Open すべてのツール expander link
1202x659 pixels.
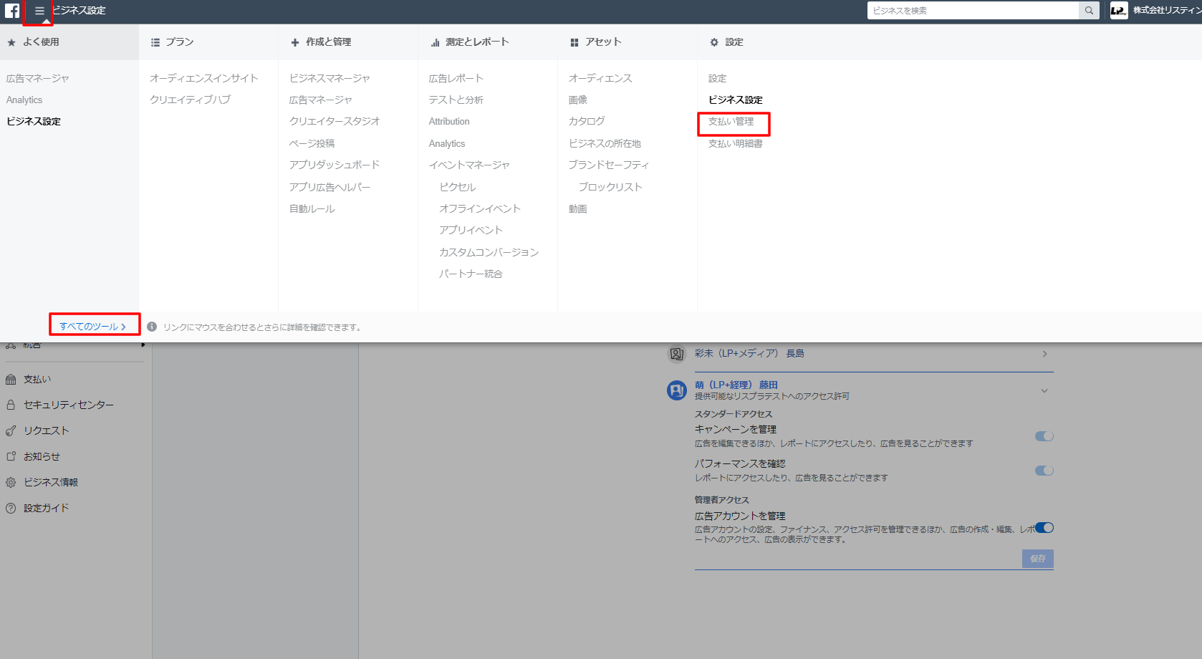point(93,327)
